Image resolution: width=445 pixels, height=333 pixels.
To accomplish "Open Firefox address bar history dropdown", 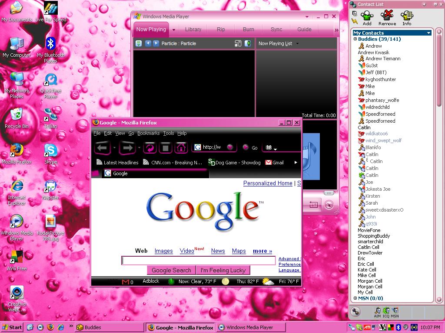I will coord(230,147).
